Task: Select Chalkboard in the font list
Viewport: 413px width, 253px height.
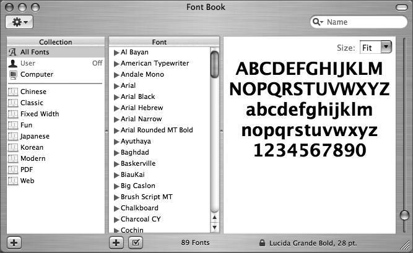Action: point(139,208)
